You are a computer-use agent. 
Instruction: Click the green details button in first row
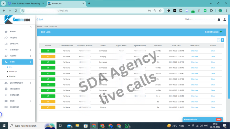click(x=48, y=51)
